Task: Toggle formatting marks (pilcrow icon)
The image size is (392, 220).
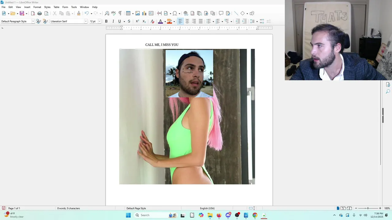Action: (120, 13)
